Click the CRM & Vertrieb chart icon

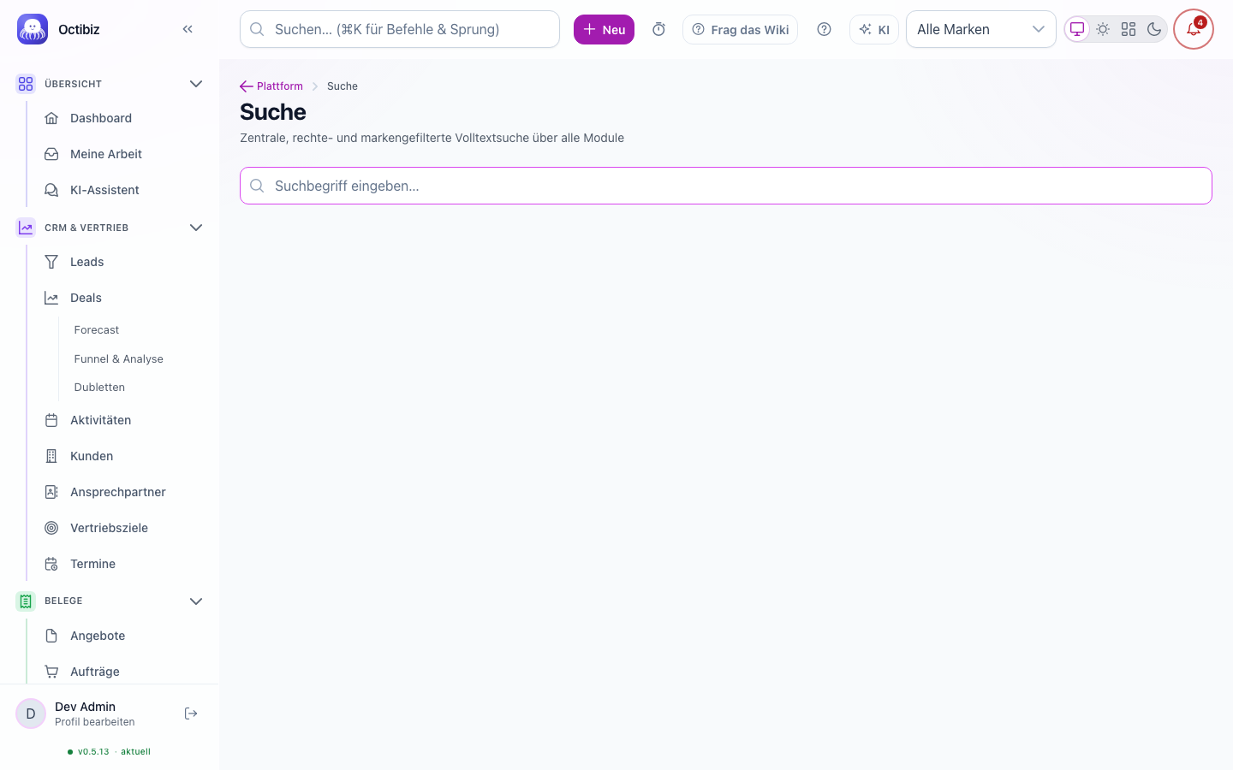point(26,228)
